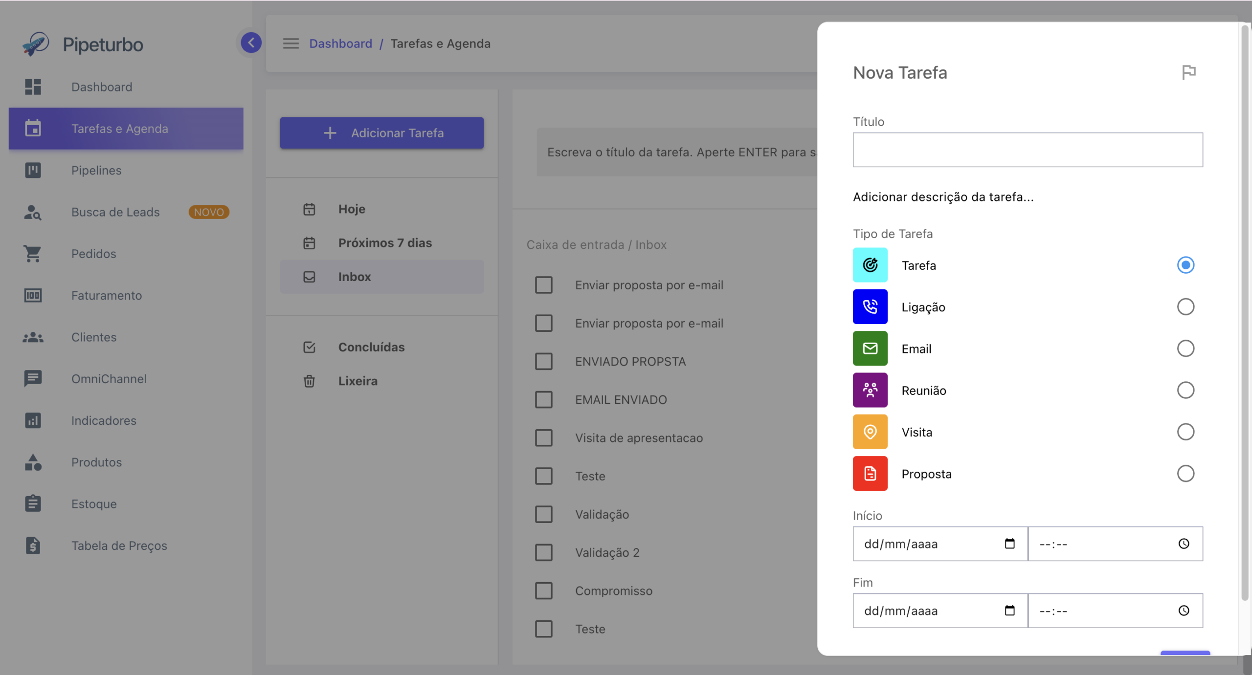The width and height of the screenshot is (1252, 675).
Task: Click the Adicionar Tarefa button
Action: point(381,132)
